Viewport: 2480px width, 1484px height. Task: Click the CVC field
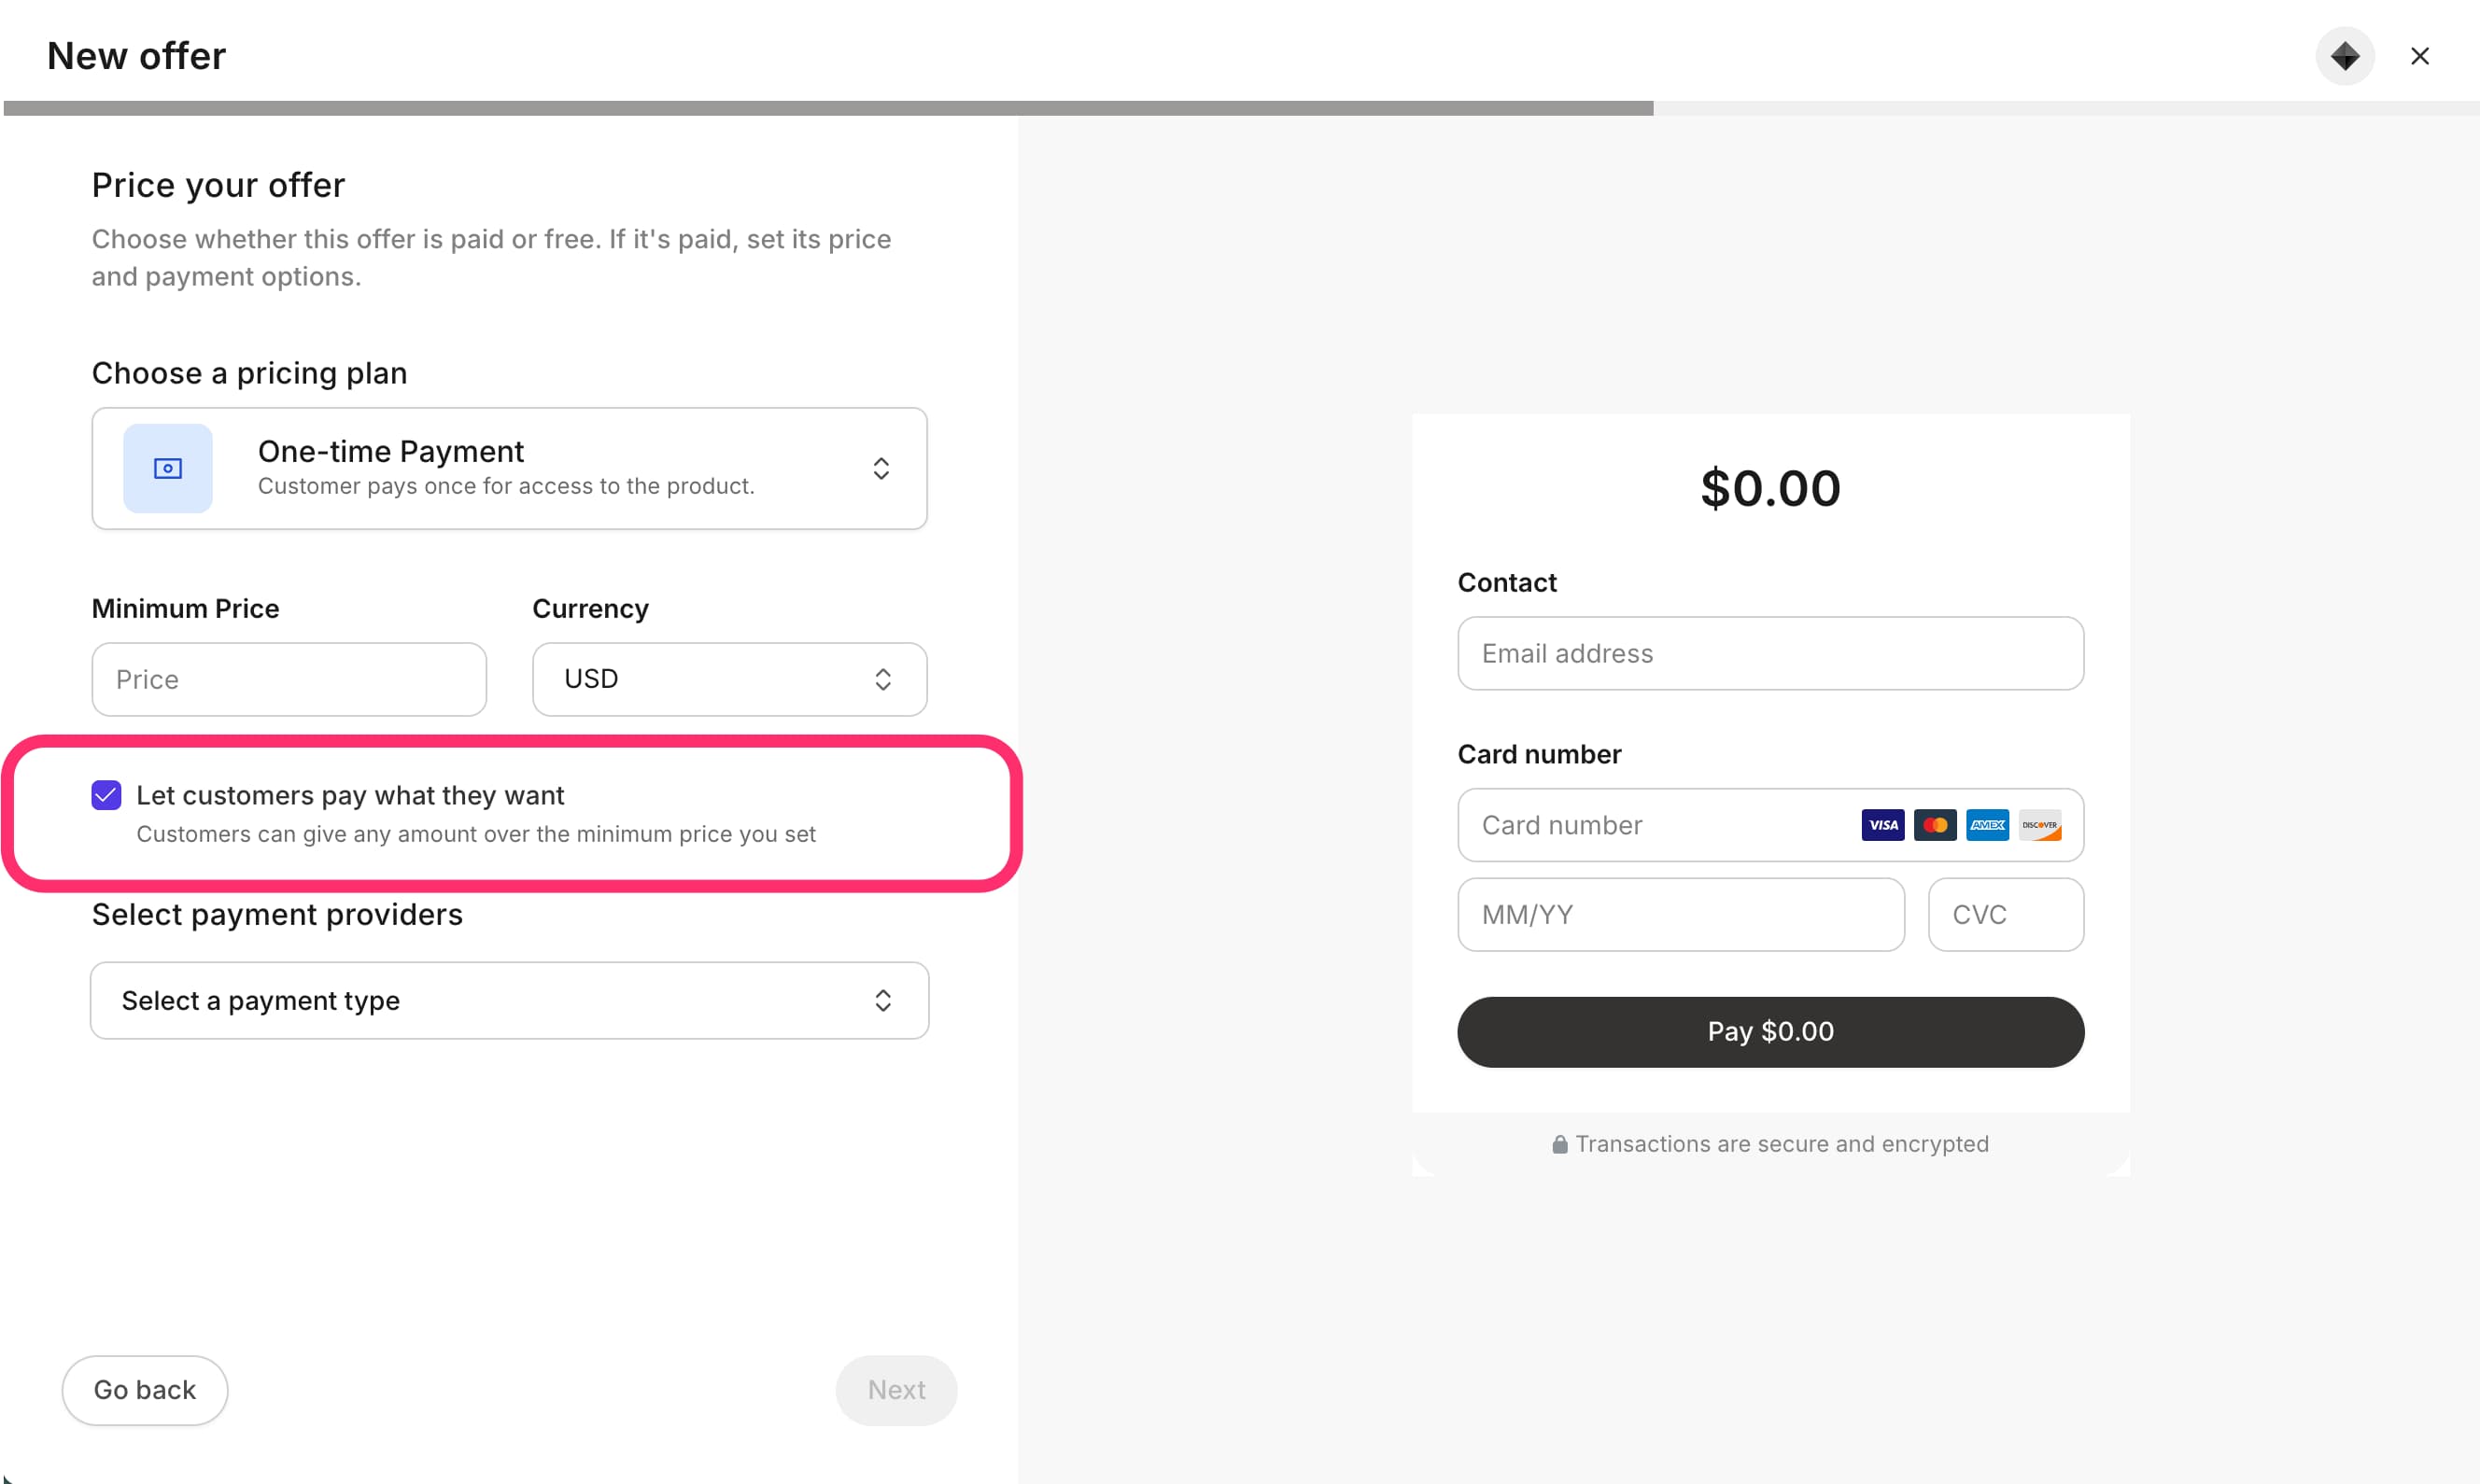tap(2005, 914)
